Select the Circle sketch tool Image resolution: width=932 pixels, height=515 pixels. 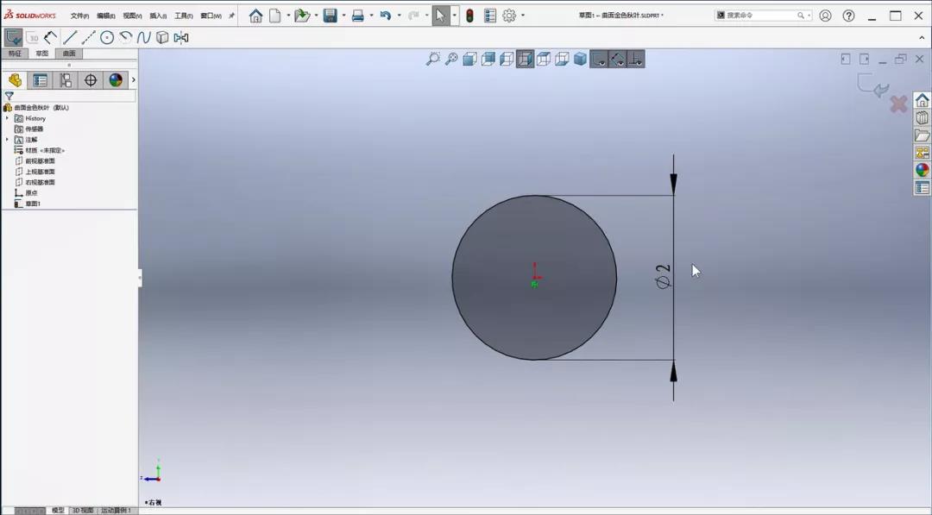107,37
